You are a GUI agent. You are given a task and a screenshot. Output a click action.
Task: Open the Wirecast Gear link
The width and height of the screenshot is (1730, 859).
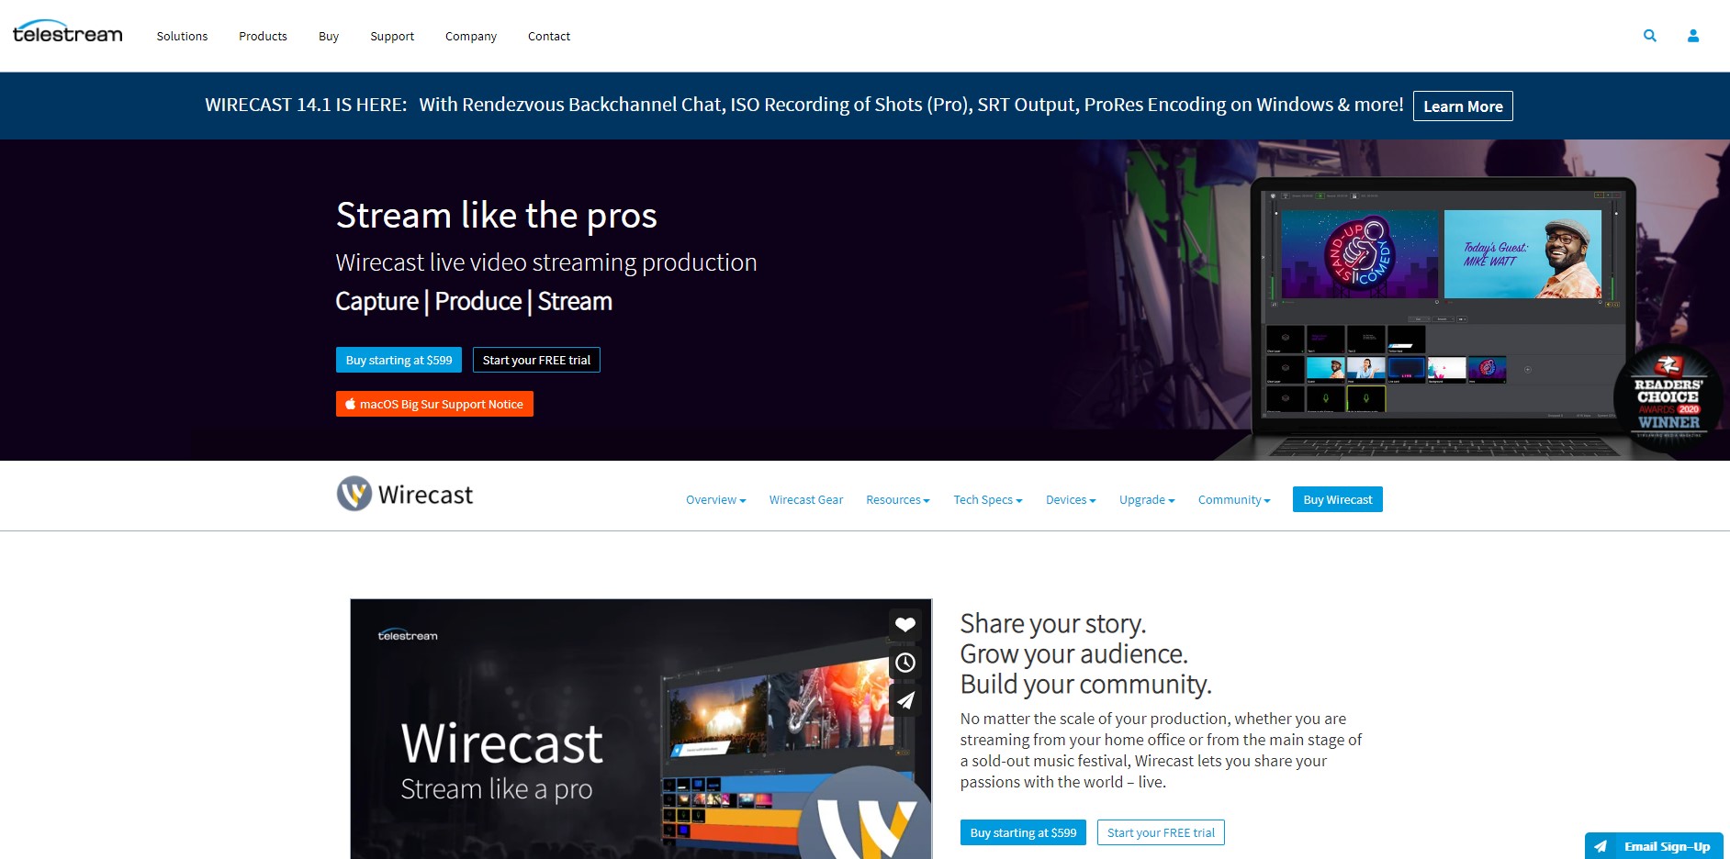pyautogui.click(x=806, y=500)
